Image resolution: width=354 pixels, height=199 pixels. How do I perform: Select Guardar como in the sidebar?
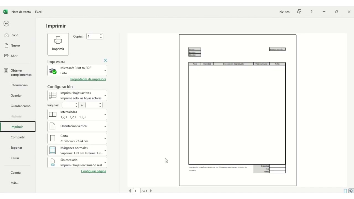click(x=18, y=106)
